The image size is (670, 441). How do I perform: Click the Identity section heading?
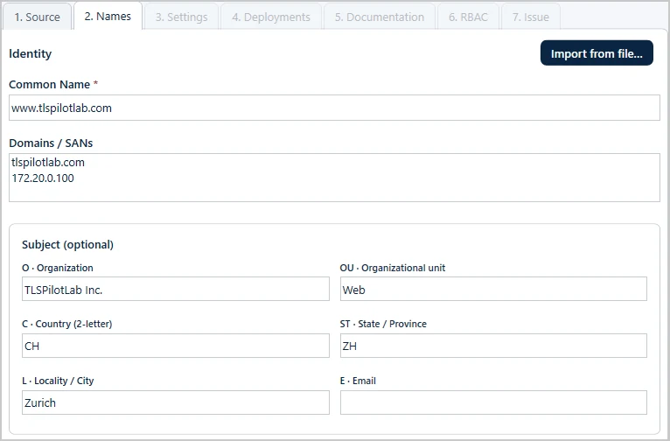click(31, 54)
